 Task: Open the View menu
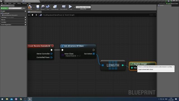click(x=14, y=3)
